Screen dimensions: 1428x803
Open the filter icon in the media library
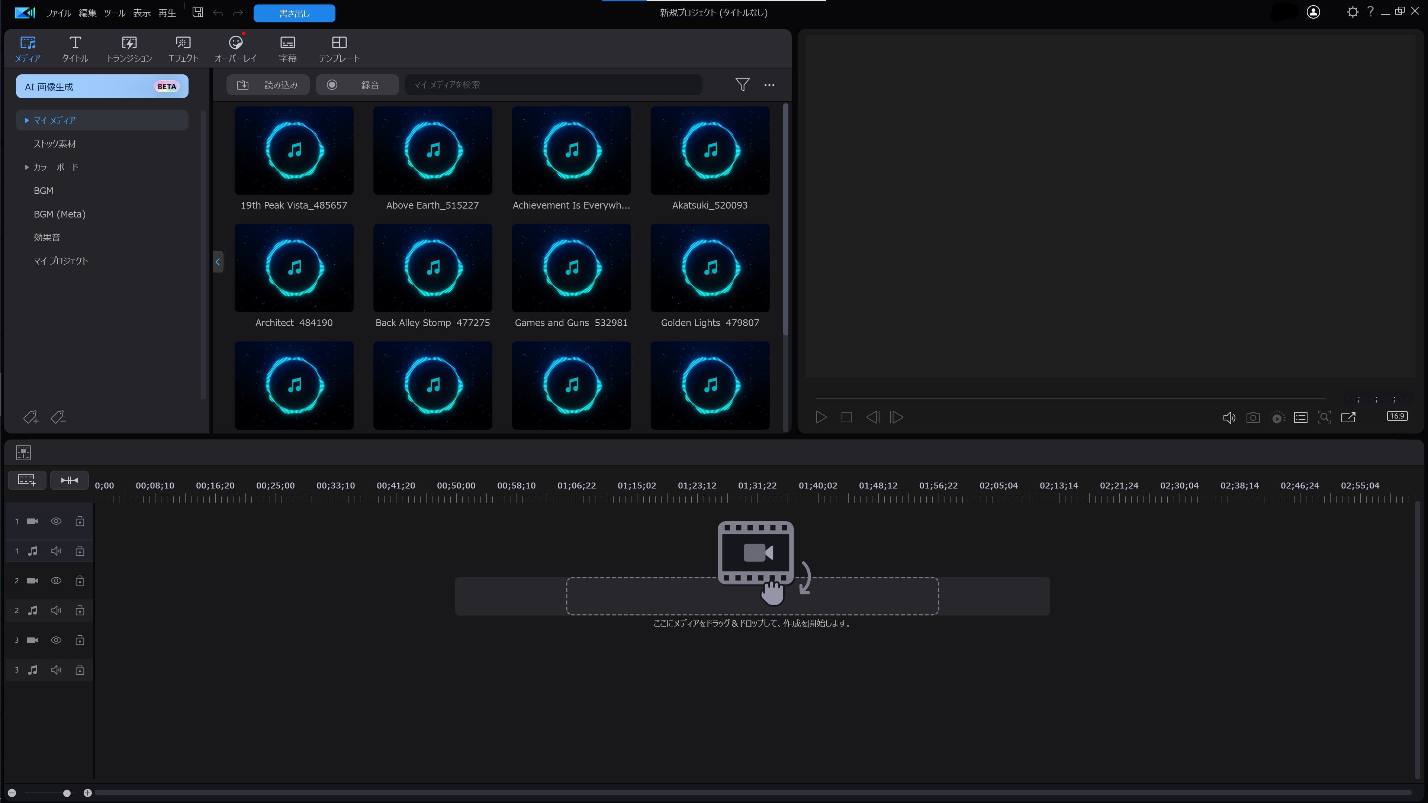[742, 85]
